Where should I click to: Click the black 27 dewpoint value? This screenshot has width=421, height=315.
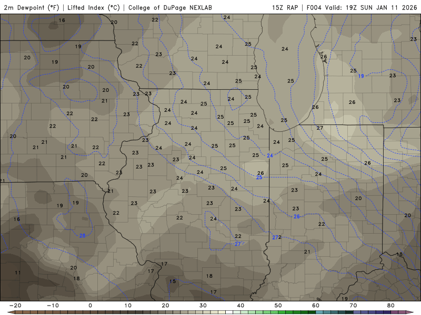pos(319,128)
